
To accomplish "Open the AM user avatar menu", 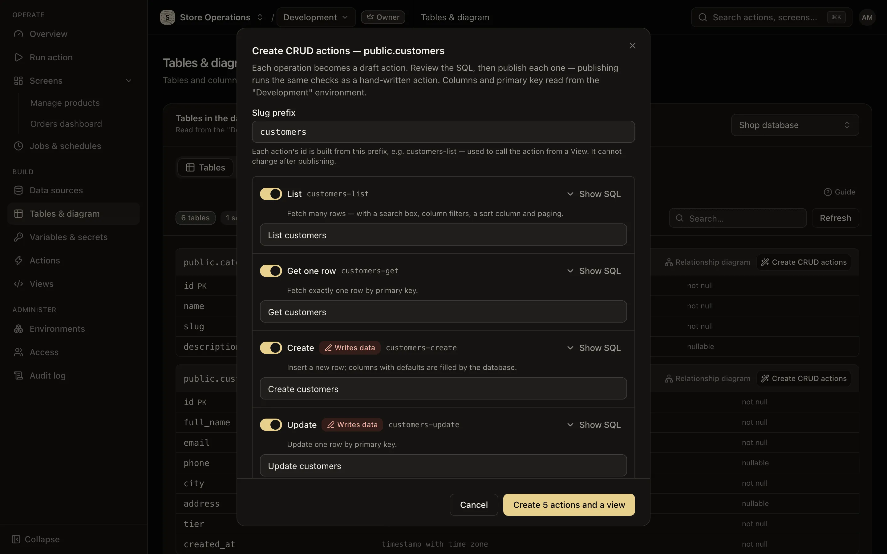I will 867,17.
